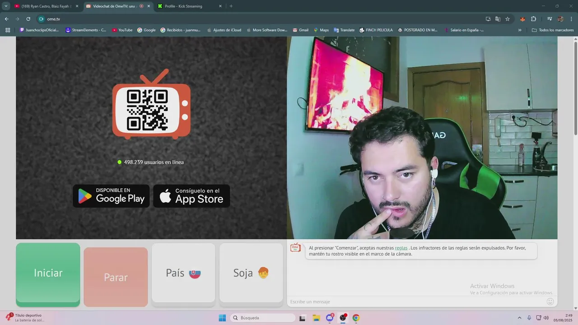The width and height of the screenshot is (578, 325).
Task: Open the YouTube bookmark
Action: [122, 30]
